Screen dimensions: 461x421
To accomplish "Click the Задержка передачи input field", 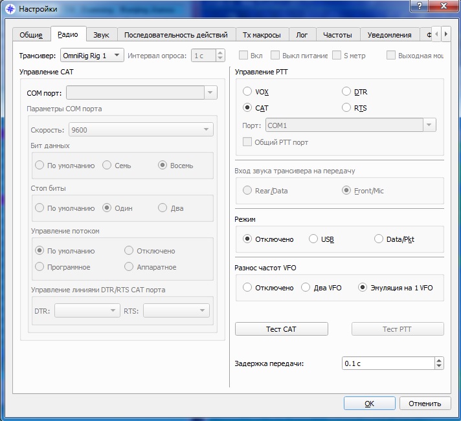I will [387, 363].
